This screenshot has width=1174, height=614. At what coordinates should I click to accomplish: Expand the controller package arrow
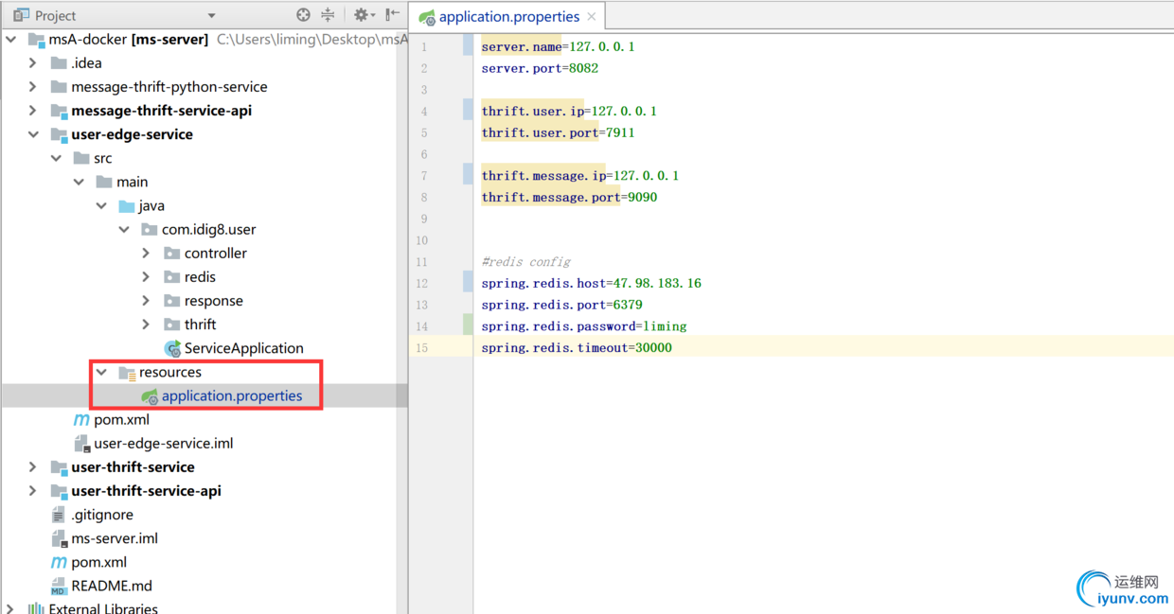[147, 254]
